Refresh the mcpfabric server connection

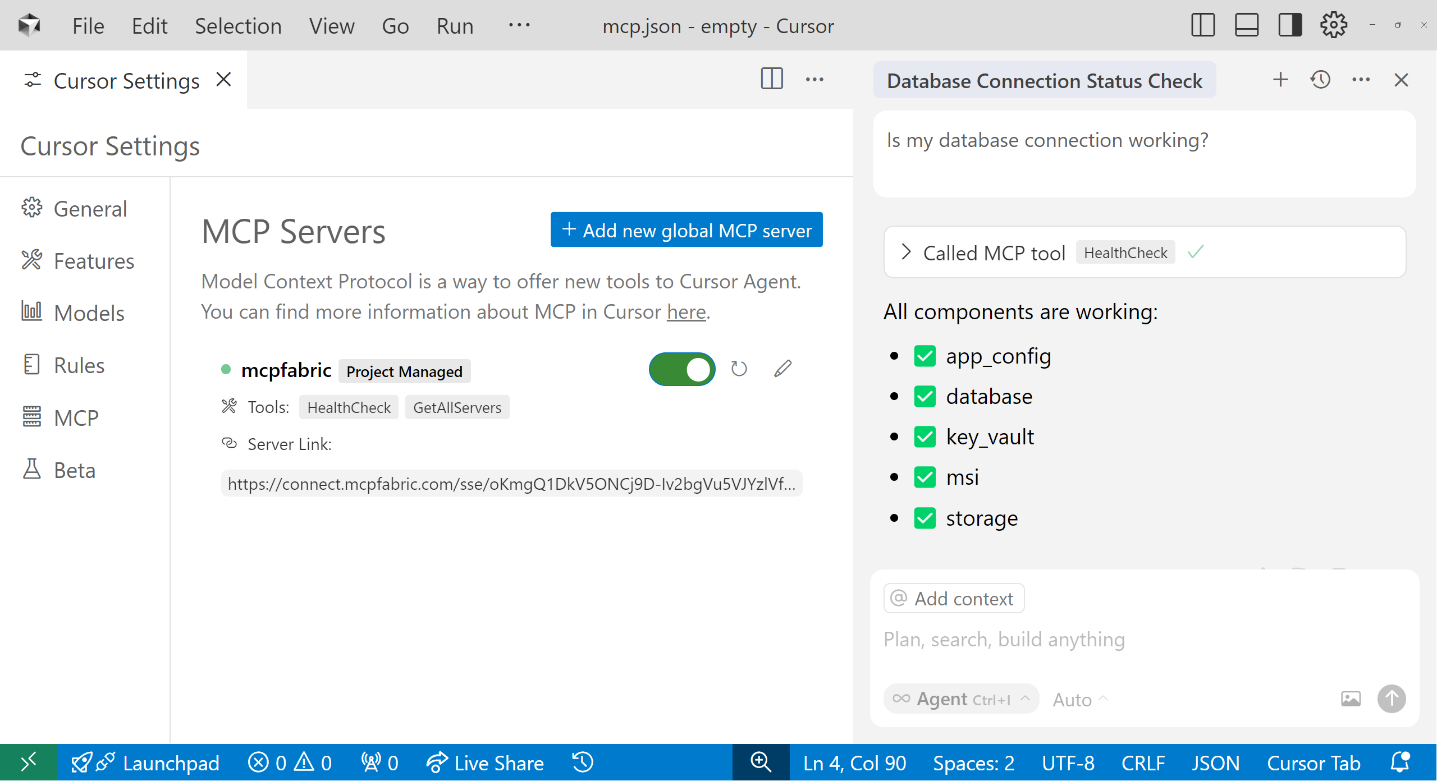738,369
